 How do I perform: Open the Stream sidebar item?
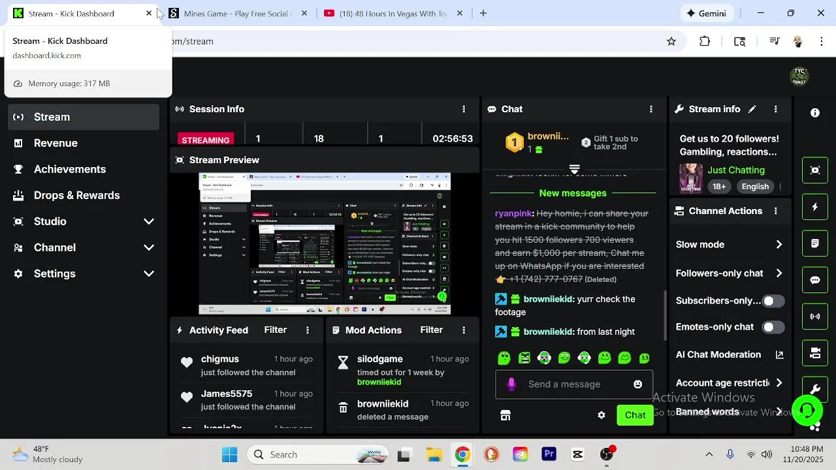click(83, 117)
